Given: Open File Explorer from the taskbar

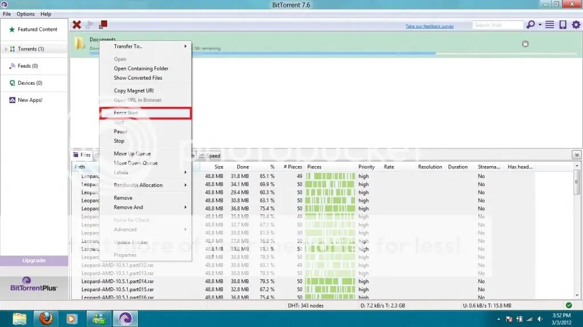Looking at the screenshot, I should pyautogui.click(x=20, y=319).
